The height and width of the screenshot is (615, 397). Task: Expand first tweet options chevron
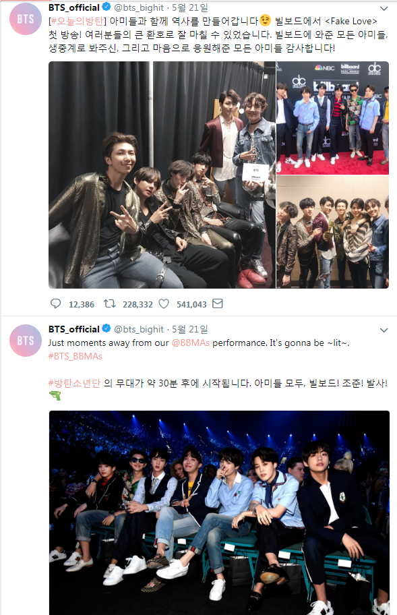[x=384, y=8]
